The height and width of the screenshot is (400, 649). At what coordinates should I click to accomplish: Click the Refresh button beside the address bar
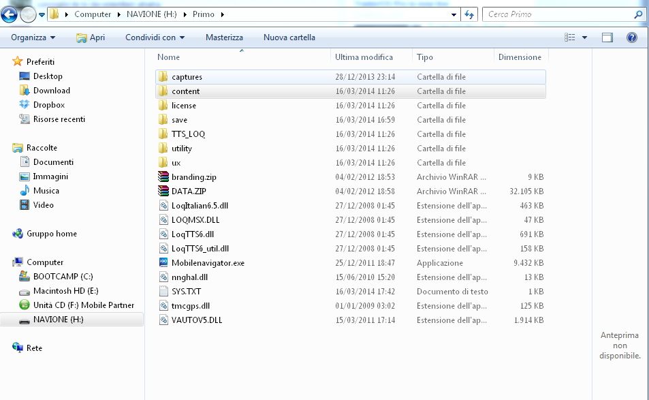click(x=469, y=14)
